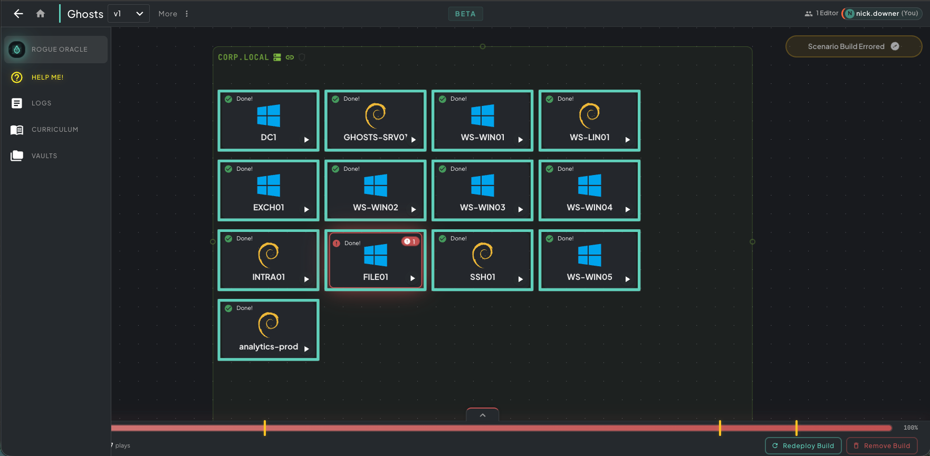Click the Rogue Oracle droplet icon
The width and height of the screenshot is (930, 456).
pos(17,50)
